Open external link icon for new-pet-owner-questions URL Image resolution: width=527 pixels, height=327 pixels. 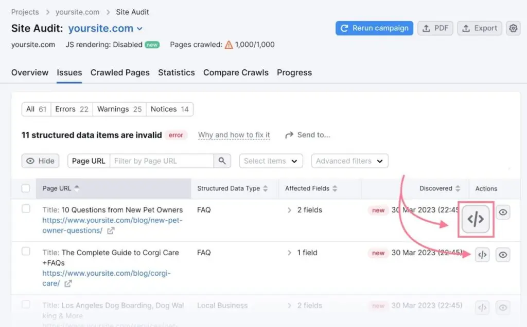click(111, 231)
